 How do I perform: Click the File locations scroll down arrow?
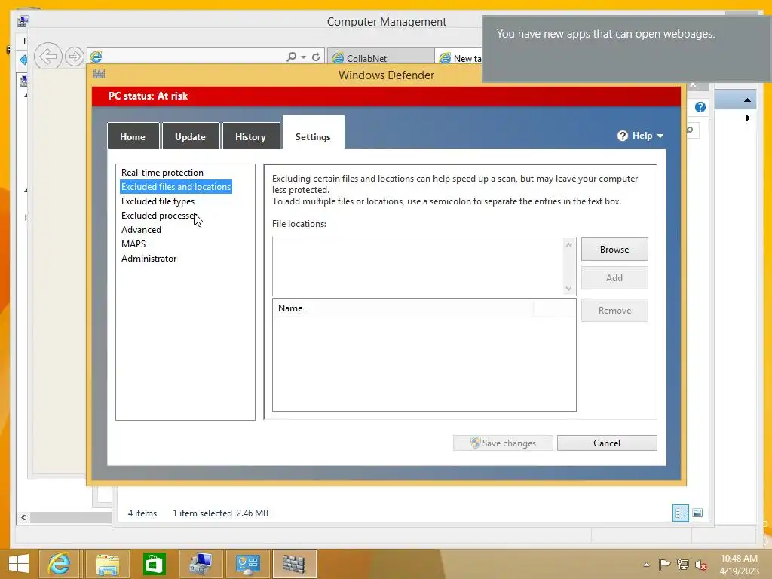coord(568,289)
